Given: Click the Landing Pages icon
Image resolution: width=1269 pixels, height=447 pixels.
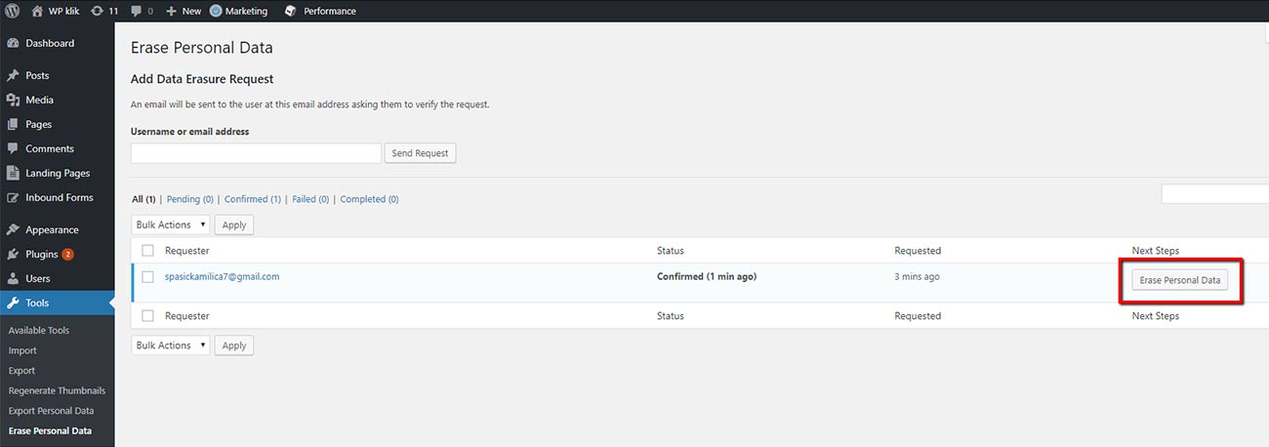Looking at the screenshot, I should [x=13, y=173].
